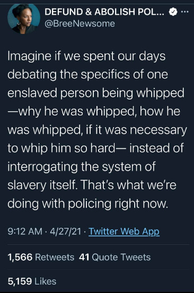
Task: Open Bree Newsome's profile picture
Action: tap(24, 19)
